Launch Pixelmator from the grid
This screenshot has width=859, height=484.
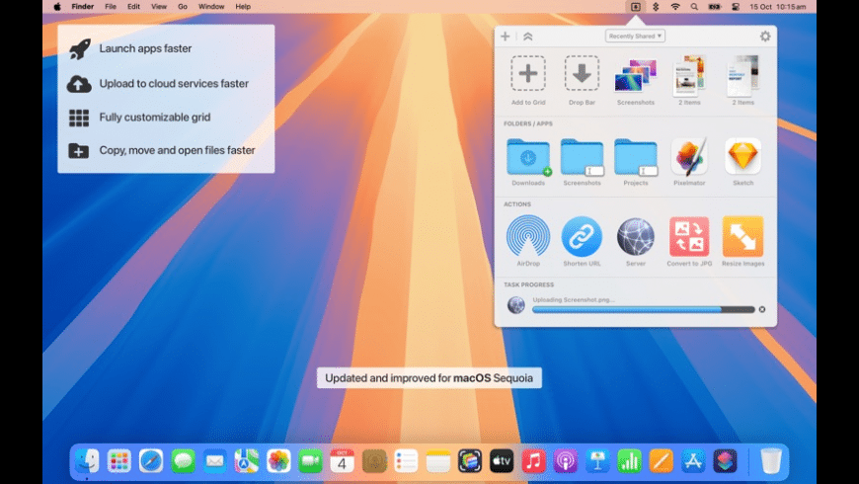(x=689, y=157)
